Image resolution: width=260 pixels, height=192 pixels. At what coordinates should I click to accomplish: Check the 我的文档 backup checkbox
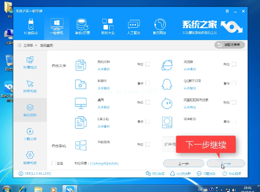[147, 64]
